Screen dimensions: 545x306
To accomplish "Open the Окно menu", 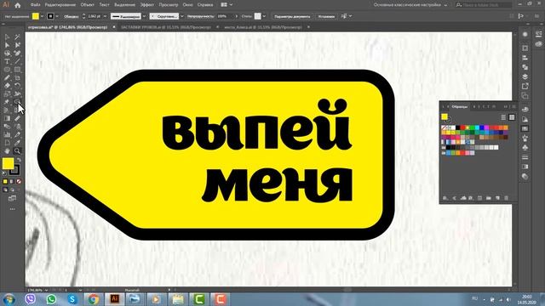I will tap(187, 5).
